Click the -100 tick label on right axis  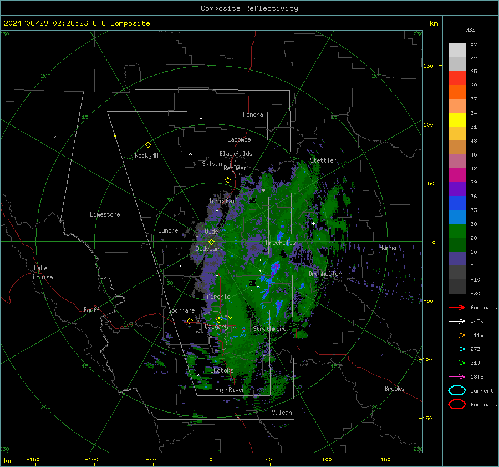click(x=425, y=359)
